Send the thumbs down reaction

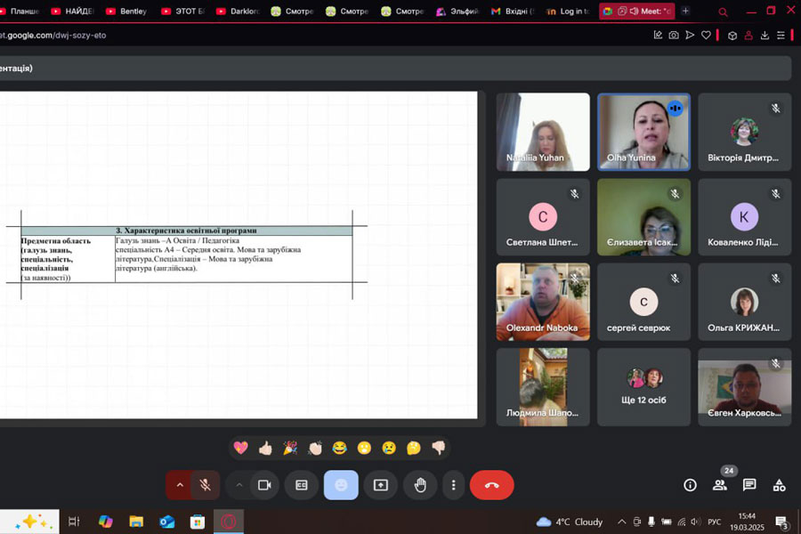pyautogui.click(x=438, y=449)
